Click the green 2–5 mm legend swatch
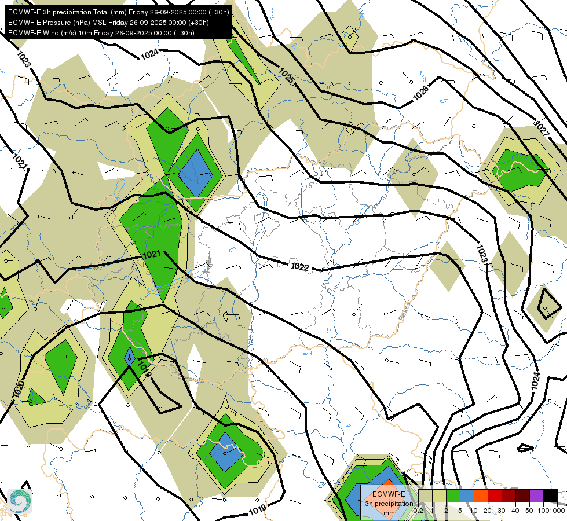567x521 pixels. click(x=453, y=496)
